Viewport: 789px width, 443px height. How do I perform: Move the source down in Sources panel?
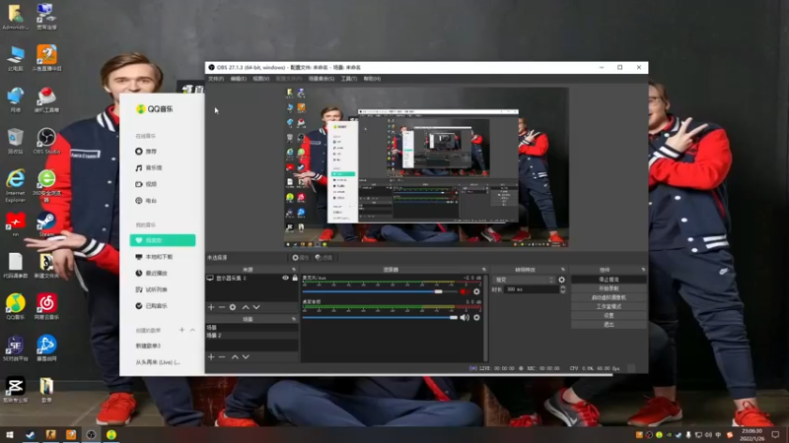[256, 307]
